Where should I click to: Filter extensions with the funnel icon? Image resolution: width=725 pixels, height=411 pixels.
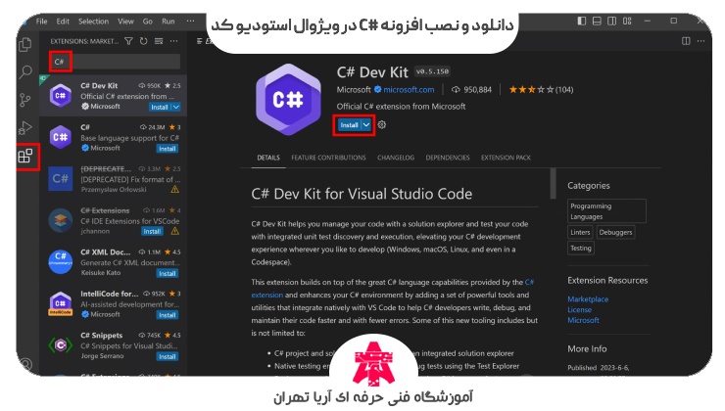pyautogui.click(x=129, y=41)
